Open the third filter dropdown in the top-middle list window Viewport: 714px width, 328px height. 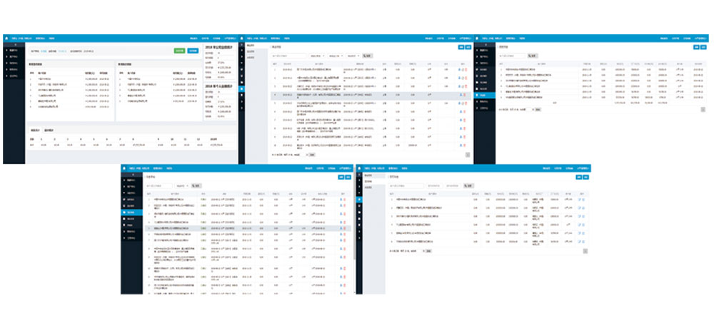click(x=352, y=55)
